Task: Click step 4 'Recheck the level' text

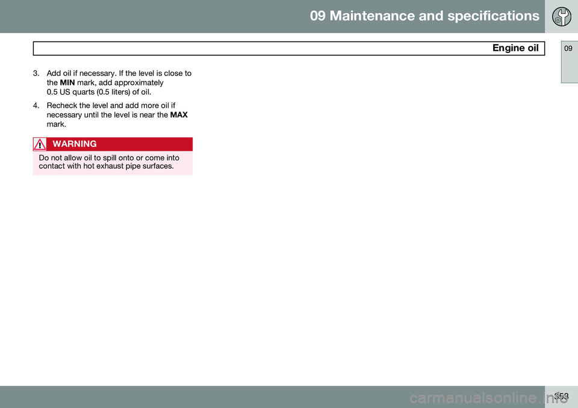Action: (117, 115)
